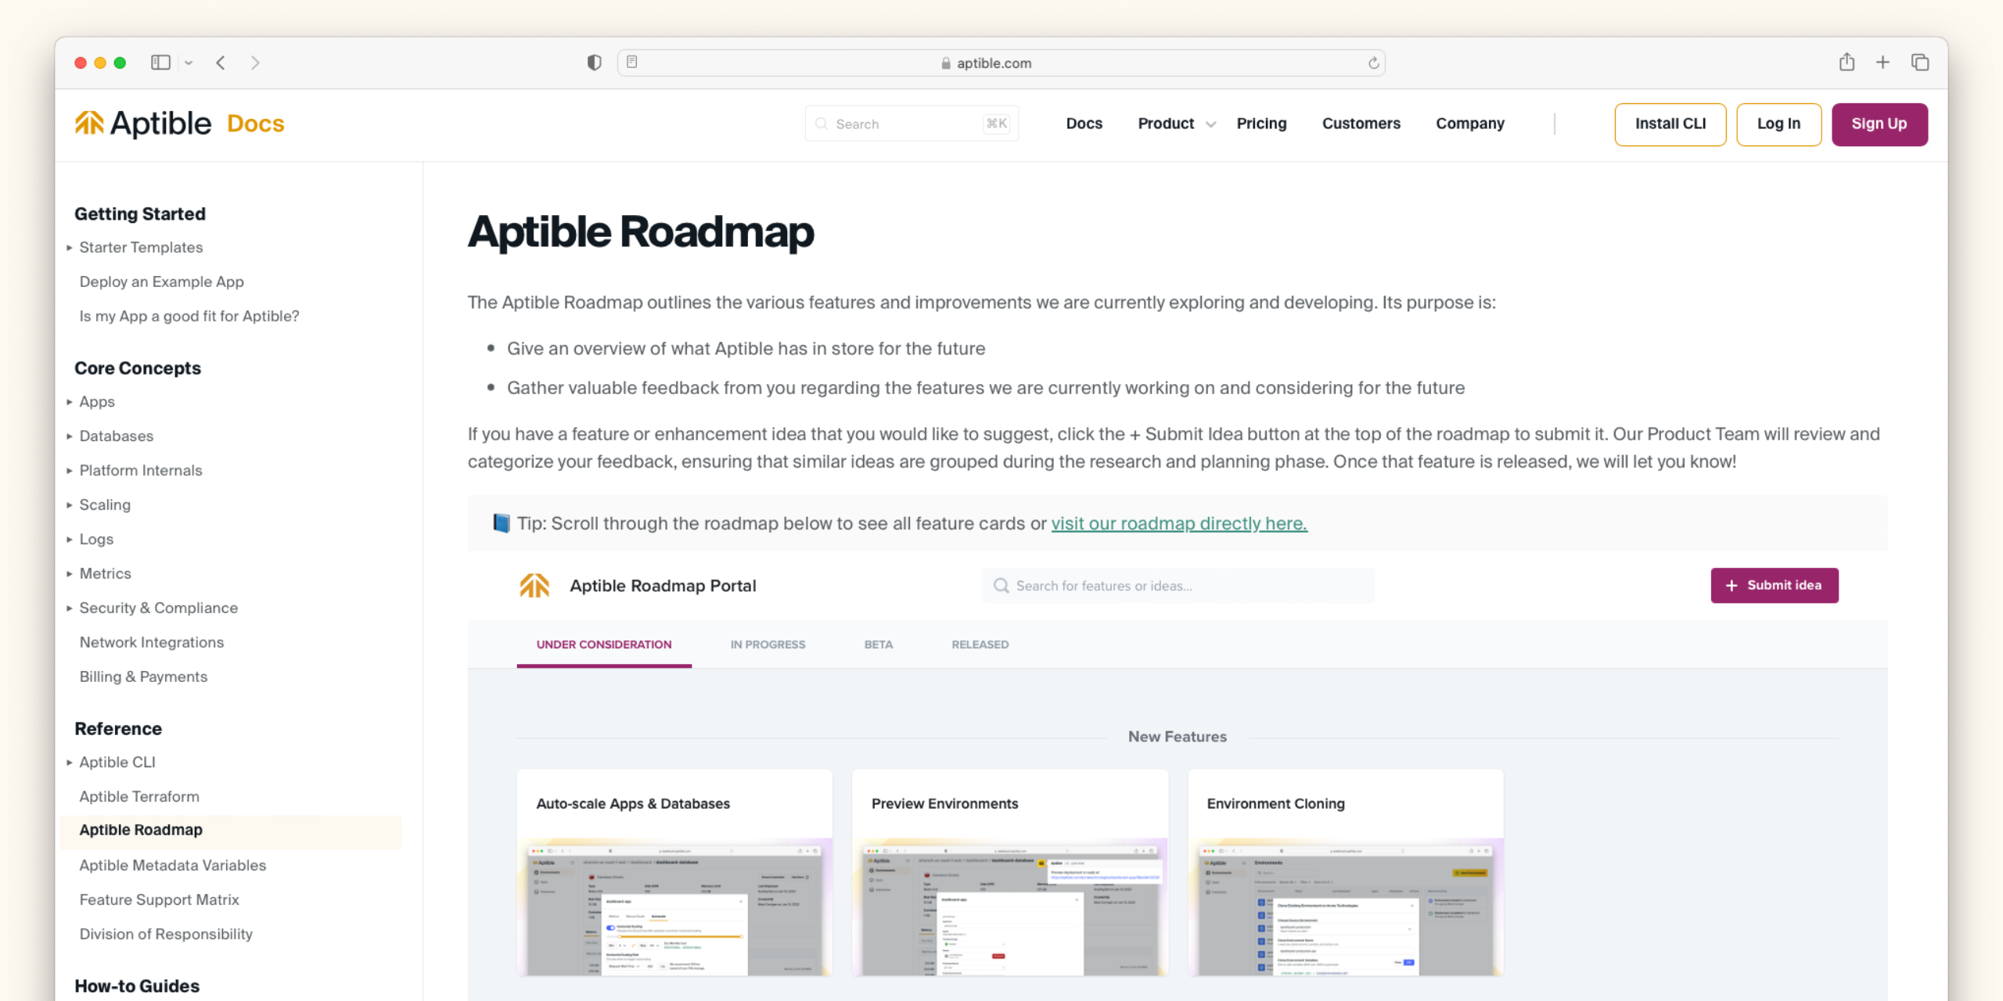
Task: Select the Under Consideration tab
Action: click(x=603, y=644)
